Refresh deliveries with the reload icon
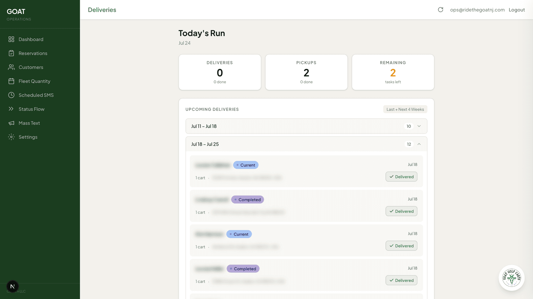 pos(441,10)
